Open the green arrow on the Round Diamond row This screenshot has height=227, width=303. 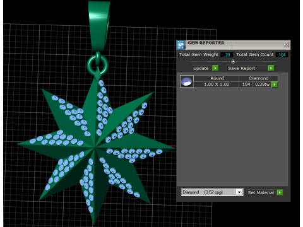tap(275, 84)
